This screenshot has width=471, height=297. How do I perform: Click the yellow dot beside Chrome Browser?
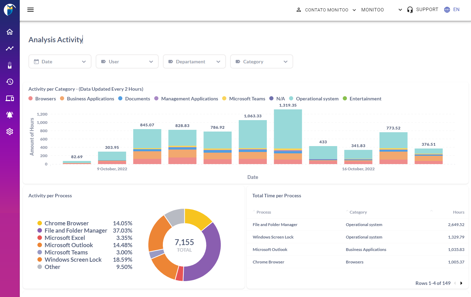(40, 223)
